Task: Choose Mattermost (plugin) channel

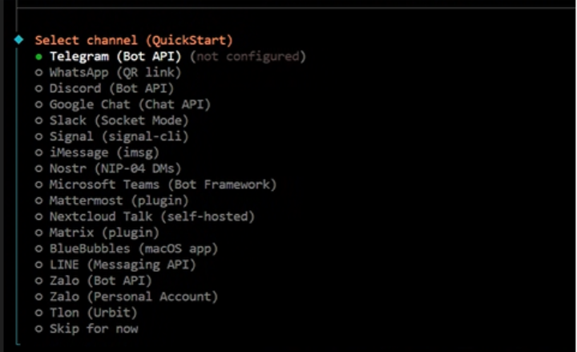Action: [x=119, y=200]
